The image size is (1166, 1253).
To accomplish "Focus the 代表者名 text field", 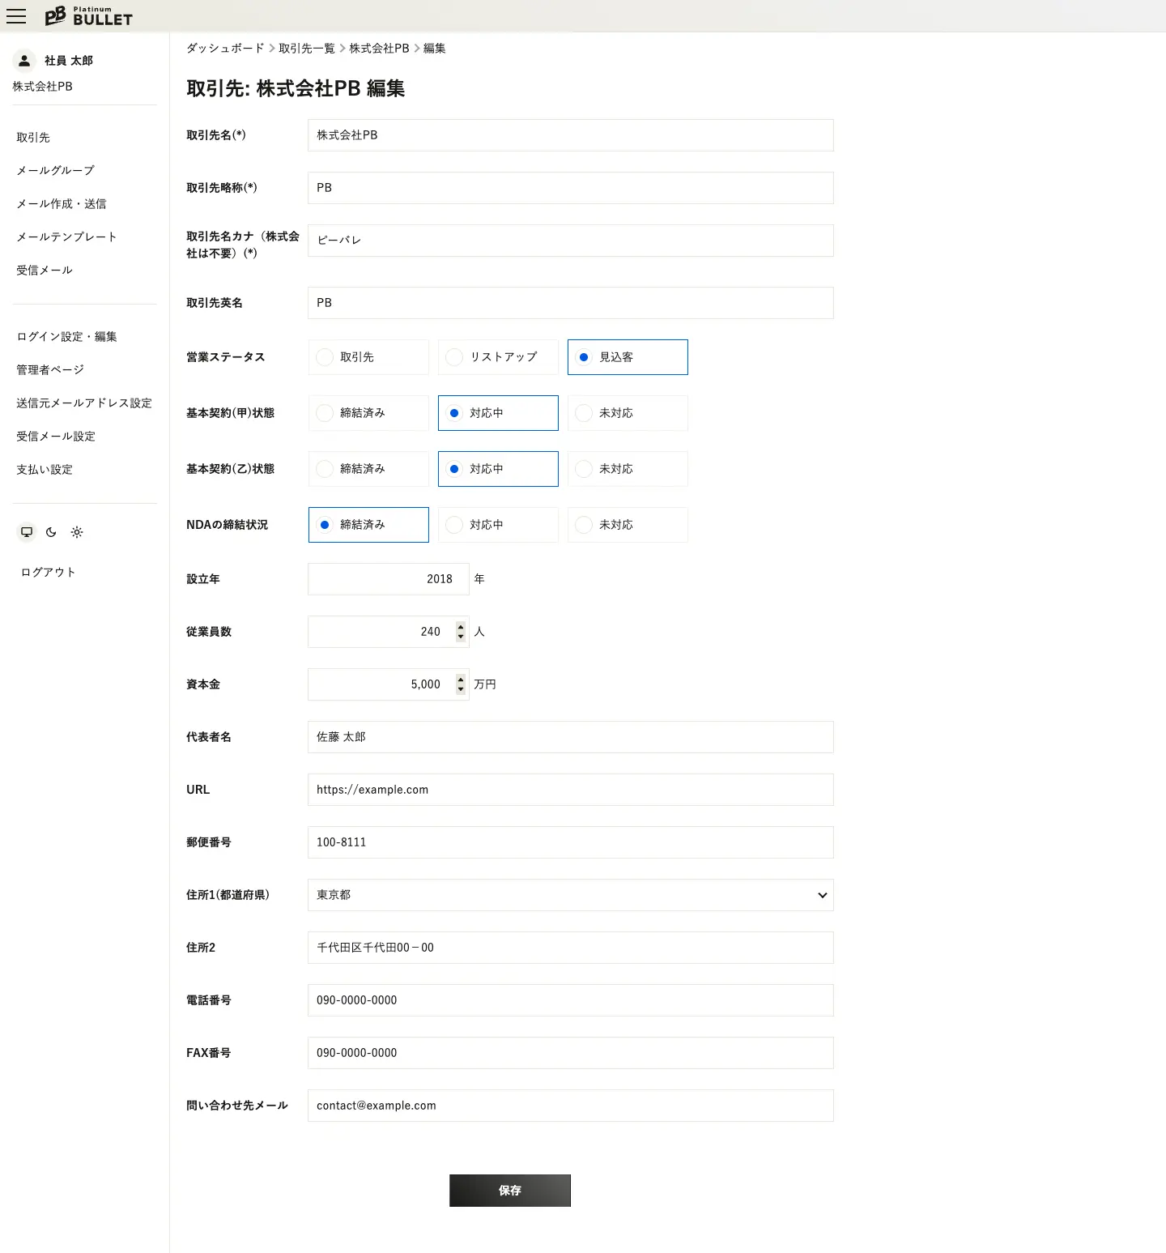I will point(570,737).
